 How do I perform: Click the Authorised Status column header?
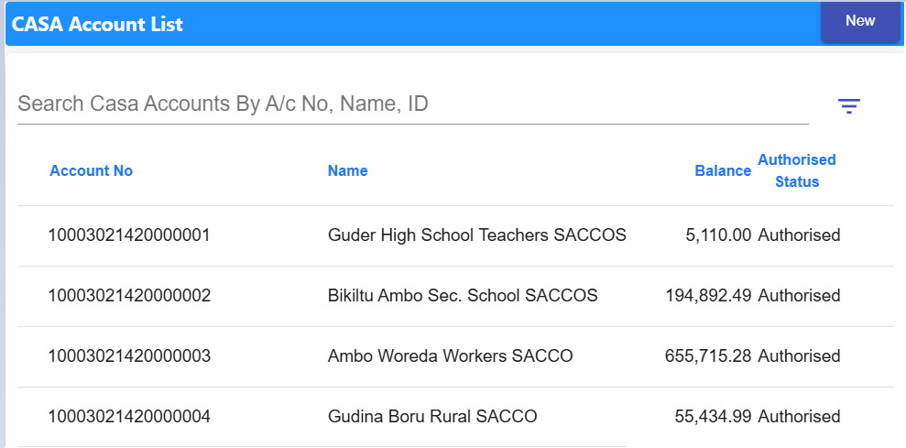[x=797, y=170]
